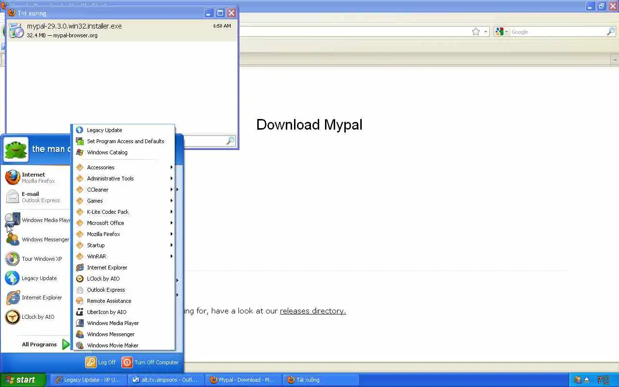Viewport: 619px width, 387px height.
Task: Click the Accessories folder icon
Action: (x=80, y=167)
